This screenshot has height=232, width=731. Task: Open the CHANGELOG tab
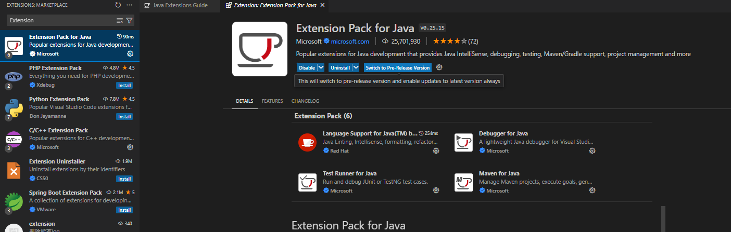(x=305, y=101)
